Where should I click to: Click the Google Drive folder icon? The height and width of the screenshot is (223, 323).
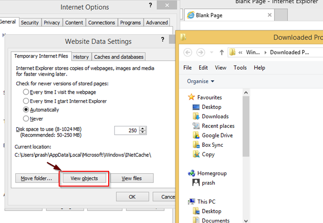[196, 135]
